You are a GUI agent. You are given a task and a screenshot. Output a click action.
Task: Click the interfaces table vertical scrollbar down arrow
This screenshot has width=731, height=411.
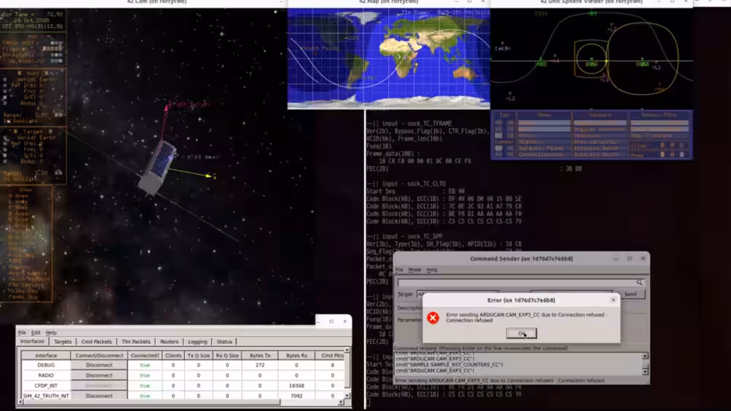tap(347, 396)
